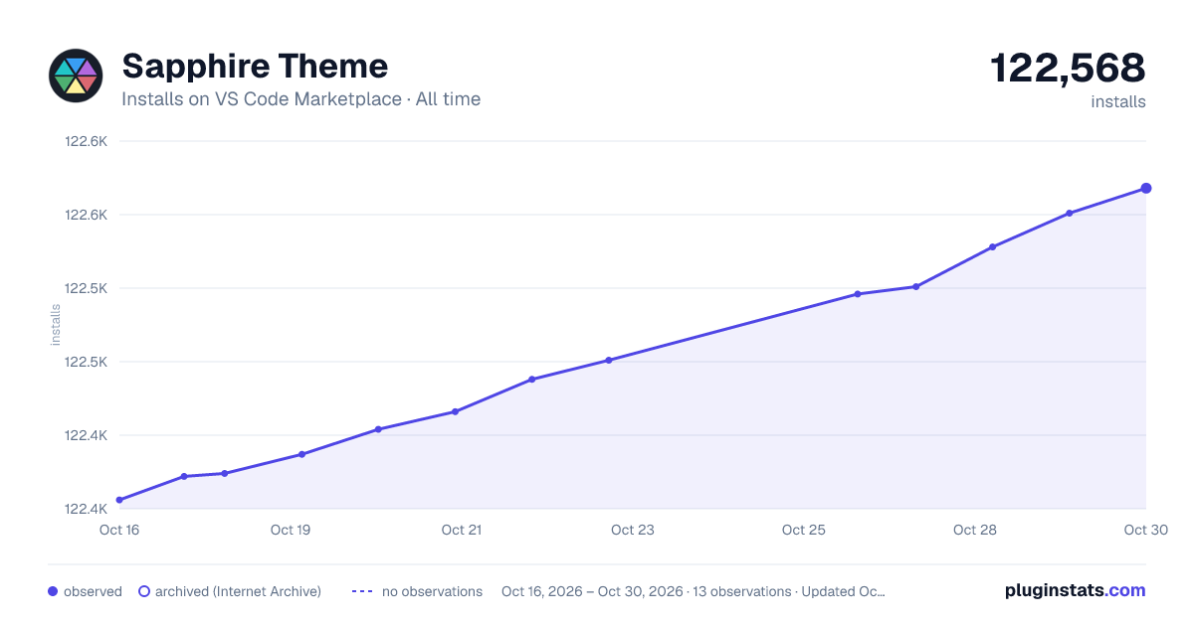The height and width of the screenshot is (626, 1194).
Task: Click the topmost 122.6K y-axis label
Action: click(86, 141)
